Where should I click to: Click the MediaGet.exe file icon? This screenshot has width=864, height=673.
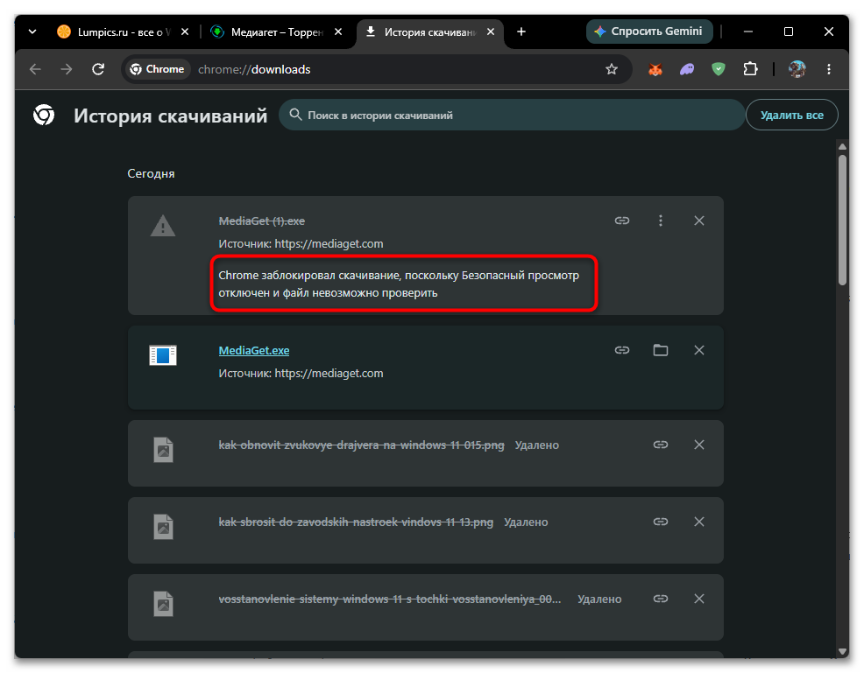tap(163, 355)
